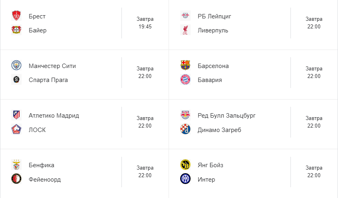Click the Liverpool club crest
Viewport: 338px width, 198px height.
[x=185, y=30]
